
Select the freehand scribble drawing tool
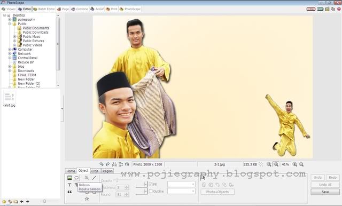click(87, 178)
